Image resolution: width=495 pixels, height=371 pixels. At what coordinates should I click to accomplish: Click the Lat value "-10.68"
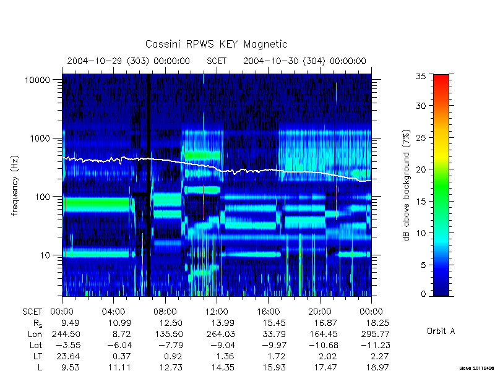(x=323, y=346)
